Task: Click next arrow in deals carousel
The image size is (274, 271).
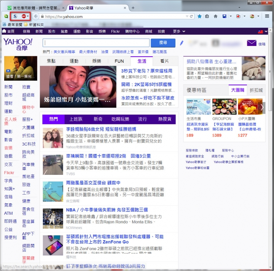Action: [262, 108]
